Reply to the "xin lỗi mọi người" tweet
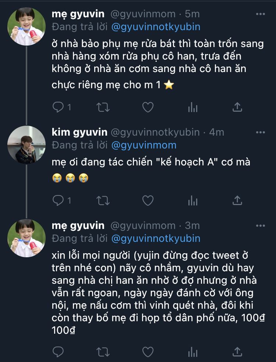 coord(59,352)
